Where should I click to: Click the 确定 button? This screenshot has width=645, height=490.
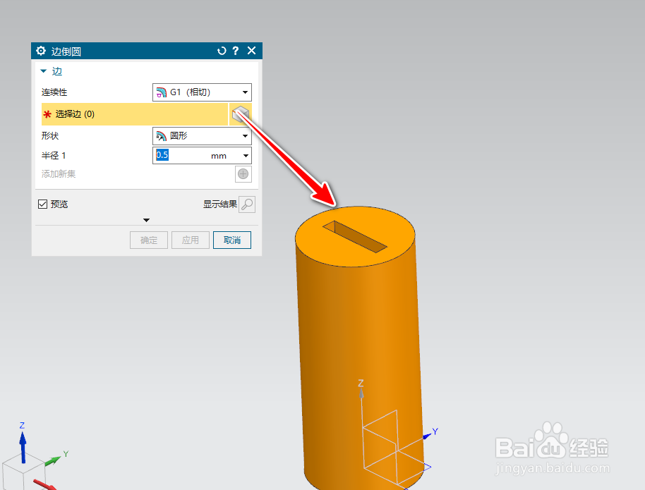coord(149,240)
